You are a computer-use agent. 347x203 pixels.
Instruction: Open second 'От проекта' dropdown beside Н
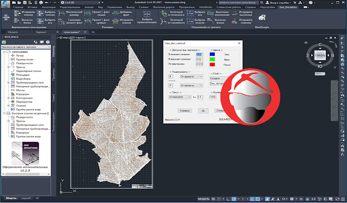click(191, 85)
